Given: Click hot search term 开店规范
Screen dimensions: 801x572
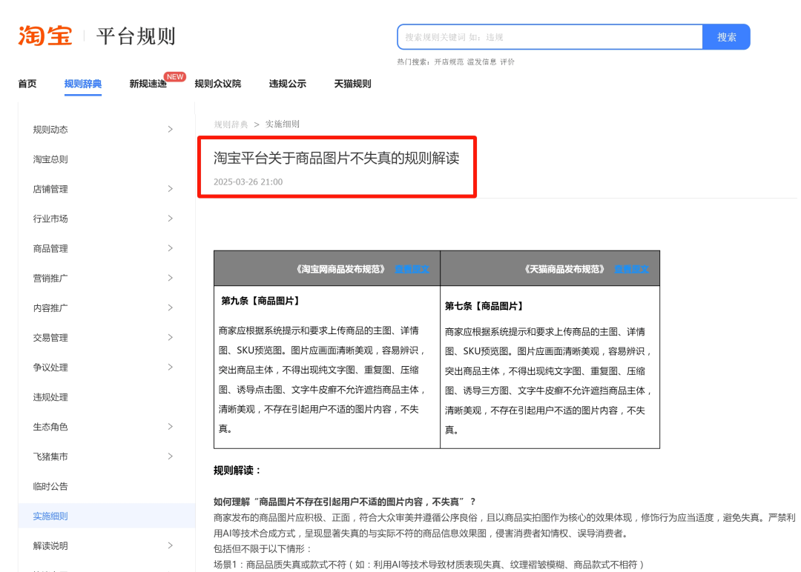Looking at the screenshot, I should click(x=449, y=61).
